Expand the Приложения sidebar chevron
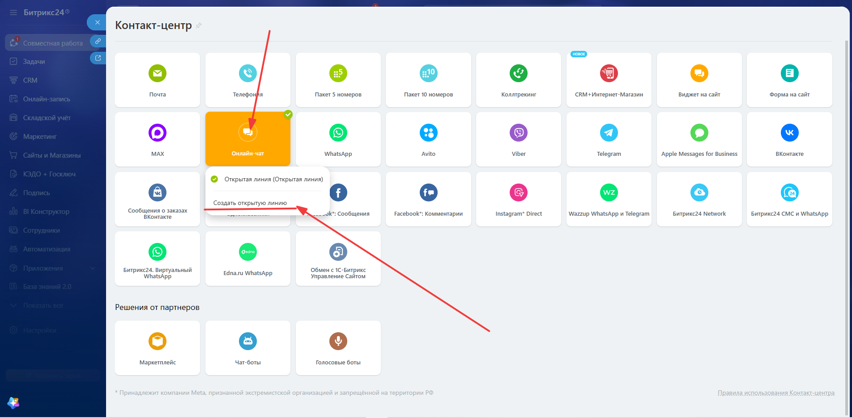Viewport: 852px width, 418px height. coord(93,268)
